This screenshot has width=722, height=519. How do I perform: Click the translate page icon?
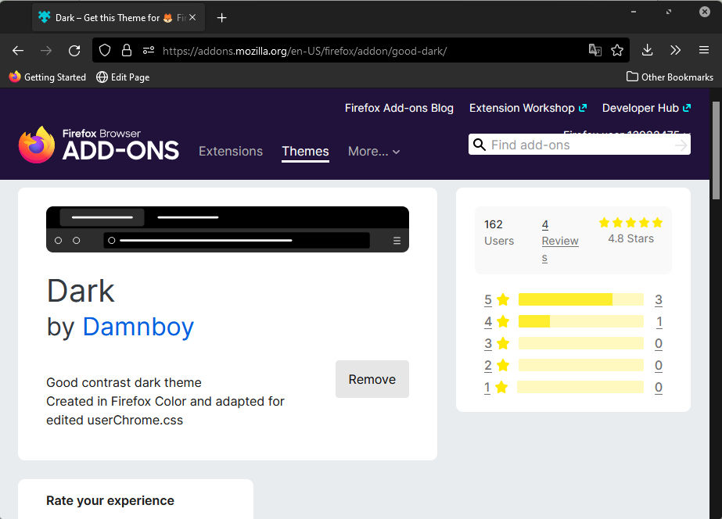595,50
